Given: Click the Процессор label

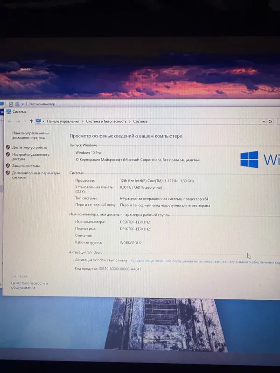Looking at the screenshot, I should (85, 180).
